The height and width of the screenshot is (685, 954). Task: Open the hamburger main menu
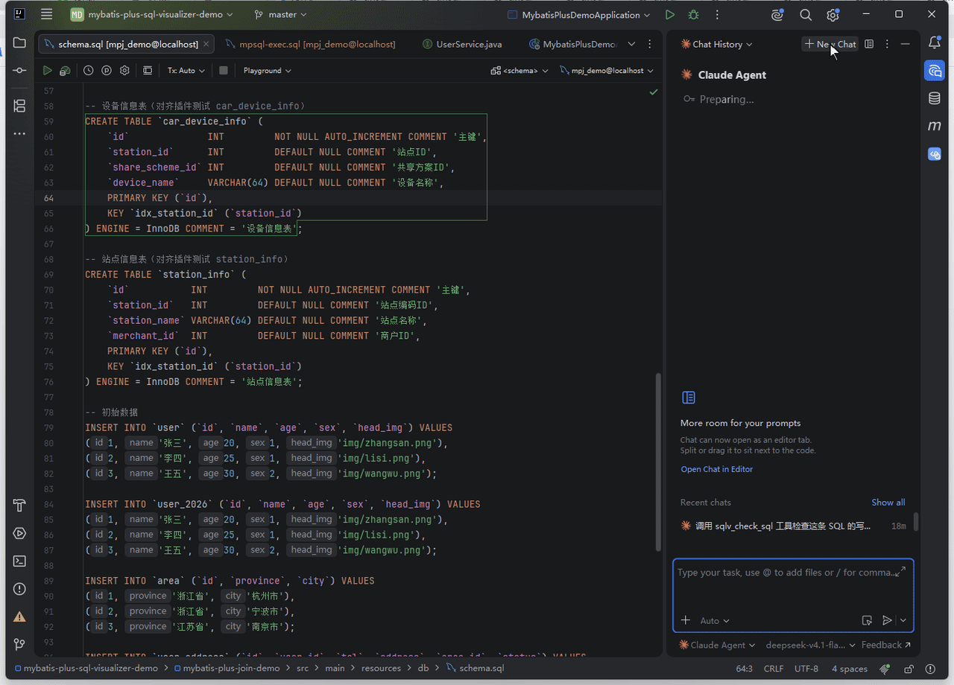pos(47,15)
